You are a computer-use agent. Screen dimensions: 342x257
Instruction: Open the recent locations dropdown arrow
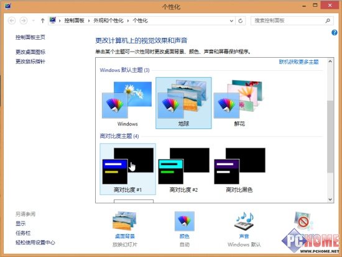coord(34,20)
